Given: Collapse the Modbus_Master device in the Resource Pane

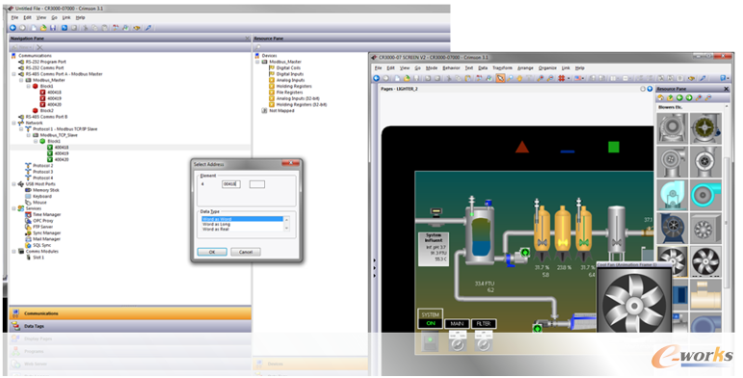Looking at the screenshot, I should pos(257,62).
